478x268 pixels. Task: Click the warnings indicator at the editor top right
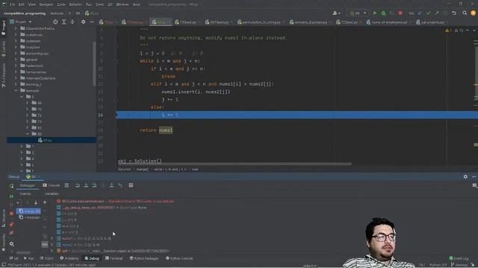coord(447,31)
